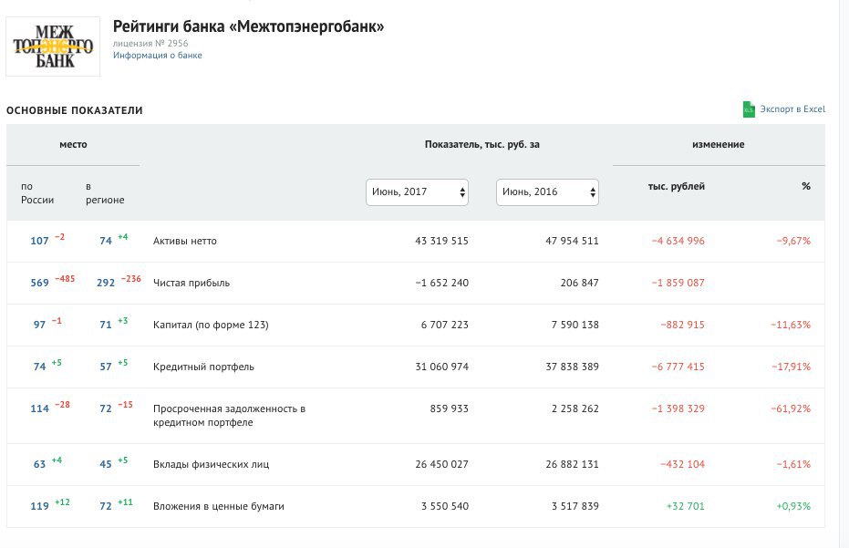Open the Вложения в ценные бумаги indicator
The width and height of the screenshot is (849, 548).
[218, 506]
